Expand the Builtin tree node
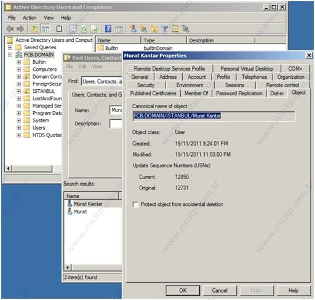 point(18,62)
